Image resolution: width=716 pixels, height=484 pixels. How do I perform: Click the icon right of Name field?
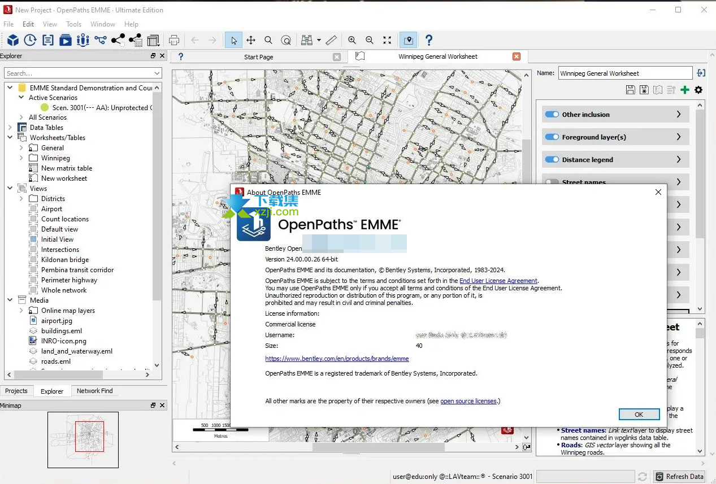pos(701,73)
